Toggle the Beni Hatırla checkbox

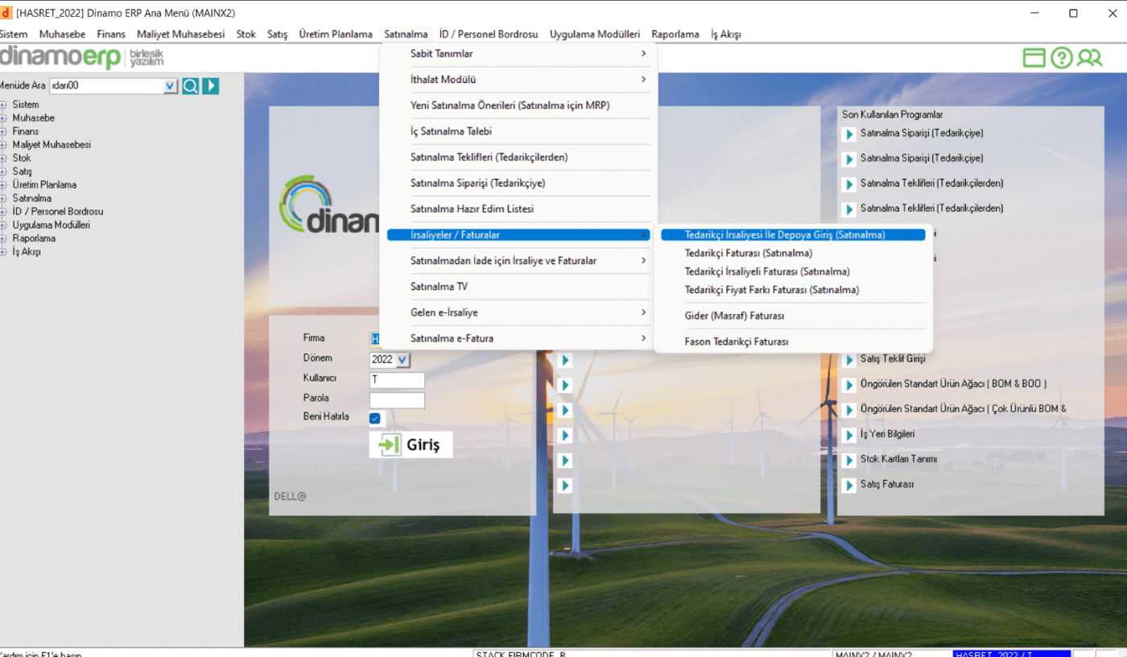374,419
